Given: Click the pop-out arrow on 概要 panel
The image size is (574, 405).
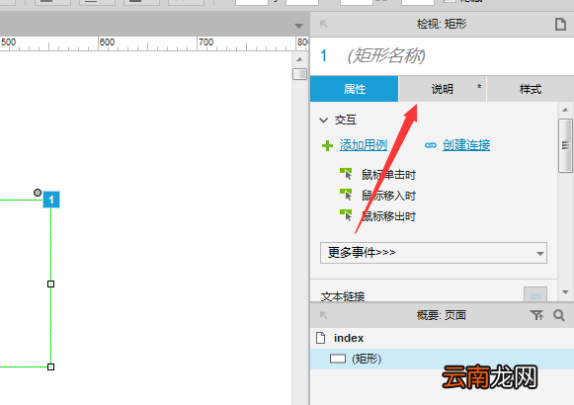Looking at the screenshot, I should pyautogui.click(x=323, y=315).
